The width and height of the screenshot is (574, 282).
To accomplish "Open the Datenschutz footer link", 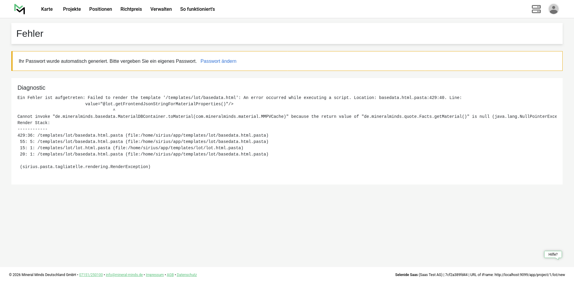I will (x=187, y=275).
